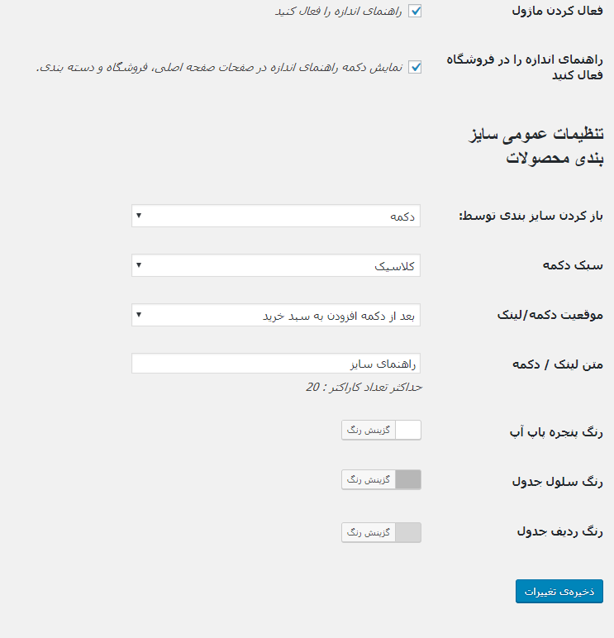Open the 'موقعیت دکمه/لینک' position dropdown
The image size is (614, 638).
click(276, 315)
